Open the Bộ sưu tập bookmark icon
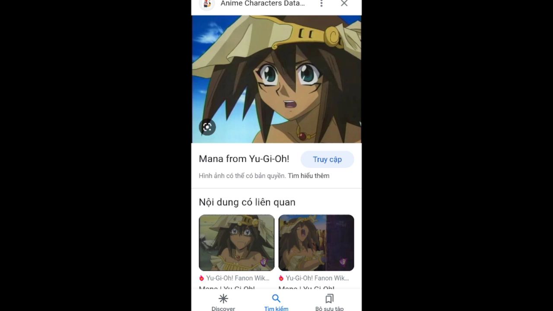The height and width of the screenshot is (311, 553). click(x=329, y=298)
